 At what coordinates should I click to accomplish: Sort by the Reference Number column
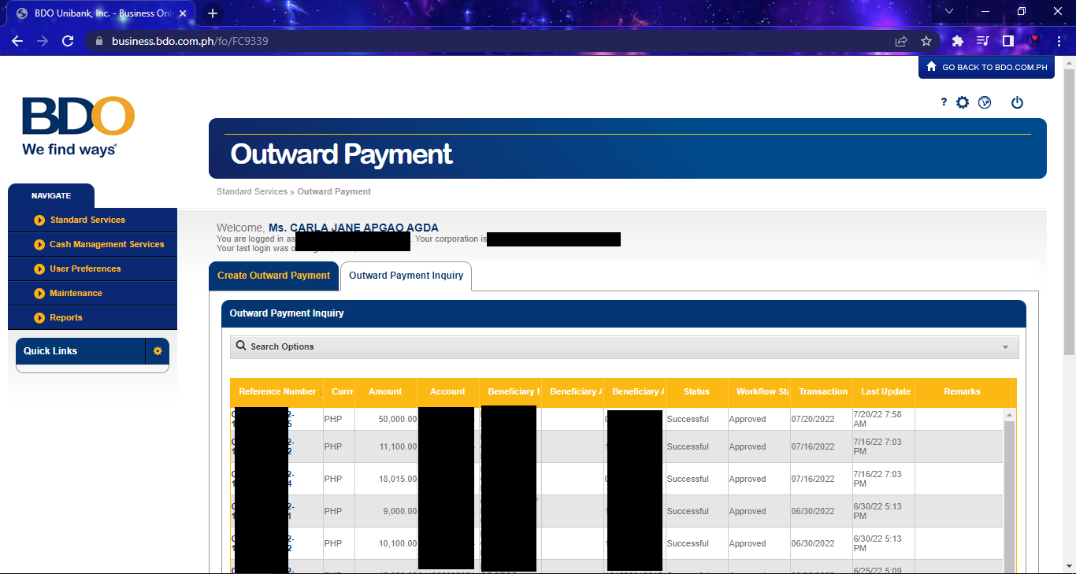click(276, 392)
